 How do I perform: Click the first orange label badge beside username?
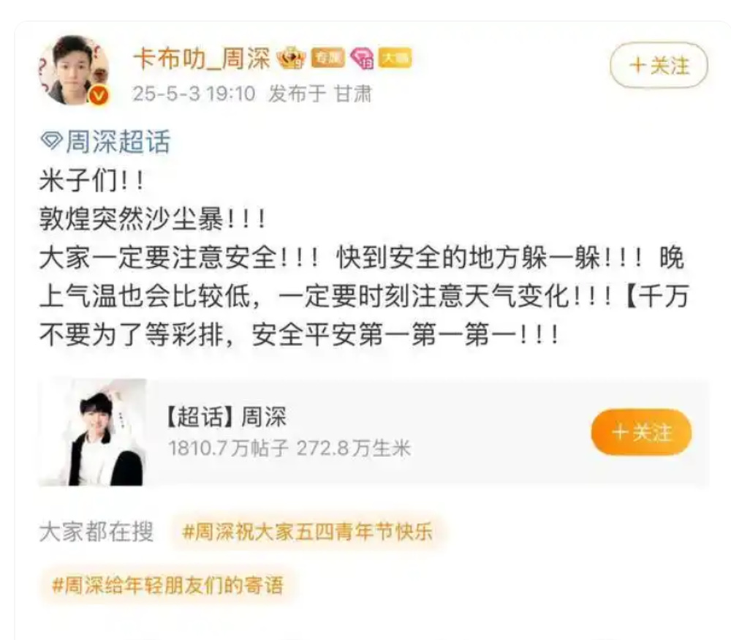(328, 58)
